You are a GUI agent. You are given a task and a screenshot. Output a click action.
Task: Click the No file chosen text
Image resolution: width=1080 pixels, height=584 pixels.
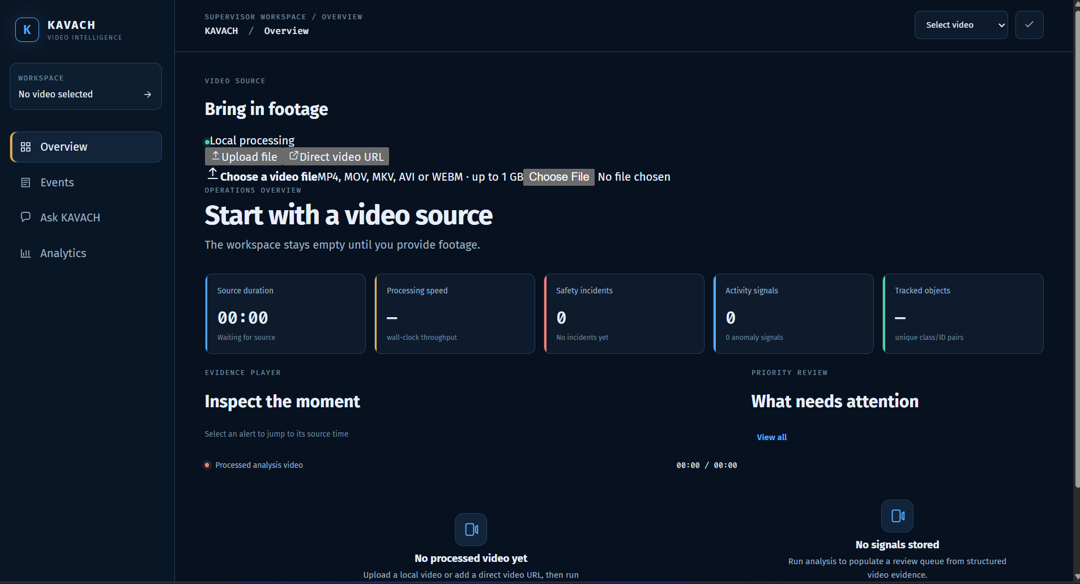click(634, 177)
